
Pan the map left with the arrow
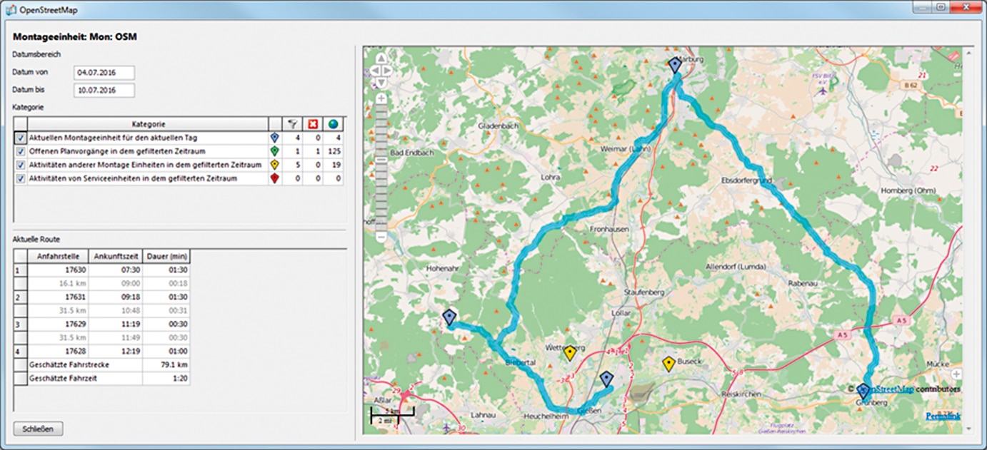pyautogui.click(x=375, y=71)
